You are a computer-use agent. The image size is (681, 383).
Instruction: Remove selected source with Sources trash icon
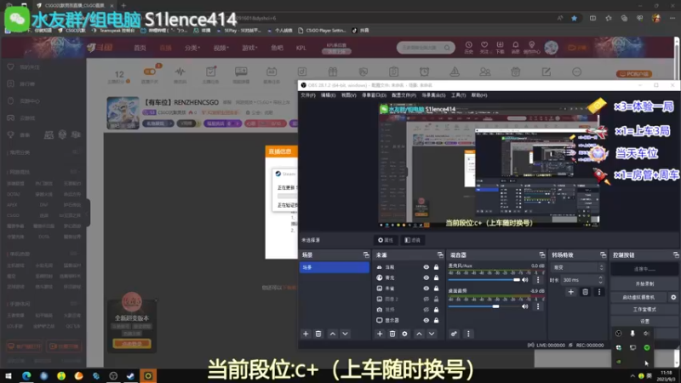pyautogui.click(x=392, y=334)
